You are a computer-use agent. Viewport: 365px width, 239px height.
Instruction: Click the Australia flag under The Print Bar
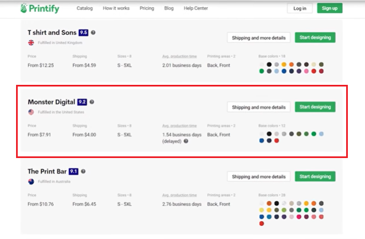tap(31, 181)
